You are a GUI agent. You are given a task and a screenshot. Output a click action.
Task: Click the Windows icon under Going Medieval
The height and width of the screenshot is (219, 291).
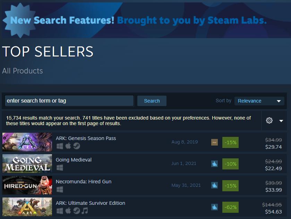[59, 167]
